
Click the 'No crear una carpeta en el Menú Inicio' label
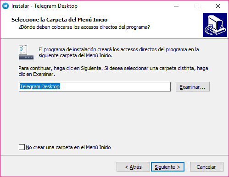click(x=68, y=147)
